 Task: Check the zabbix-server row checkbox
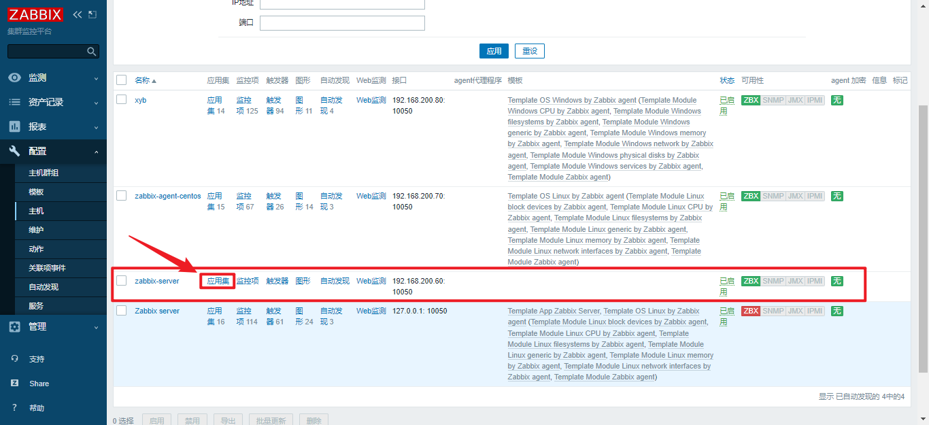click(122, 280)
